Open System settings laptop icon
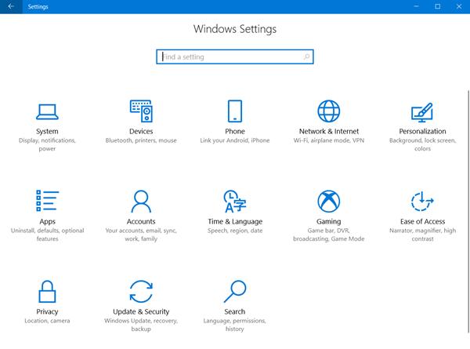 [47, 111]
